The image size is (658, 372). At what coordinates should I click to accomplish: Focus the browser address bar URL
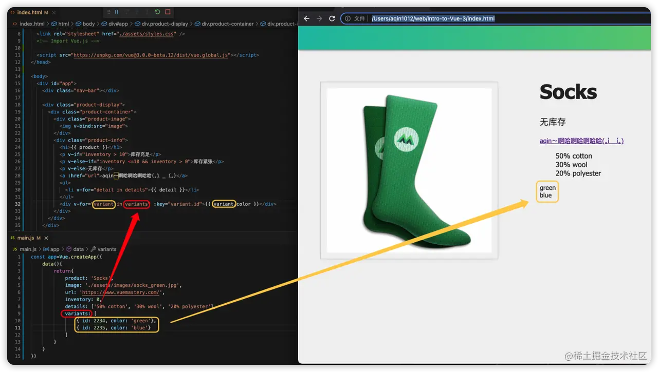click(433, 18)
